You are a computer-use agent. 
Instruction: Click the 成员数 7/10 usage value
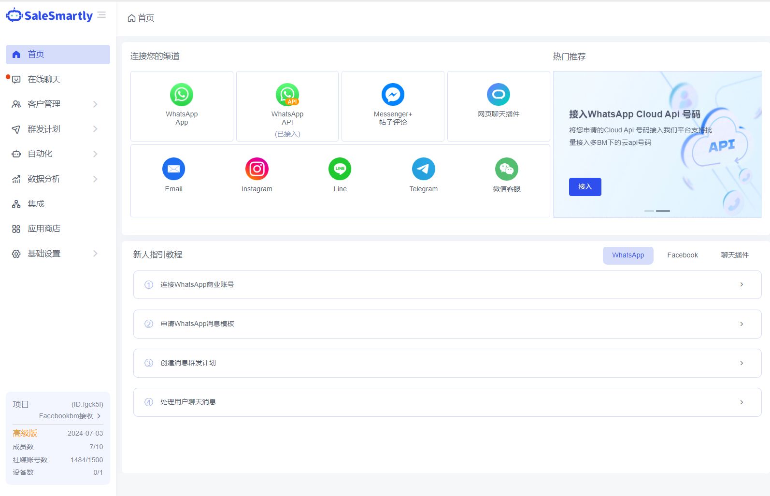[x=96, y=447]
